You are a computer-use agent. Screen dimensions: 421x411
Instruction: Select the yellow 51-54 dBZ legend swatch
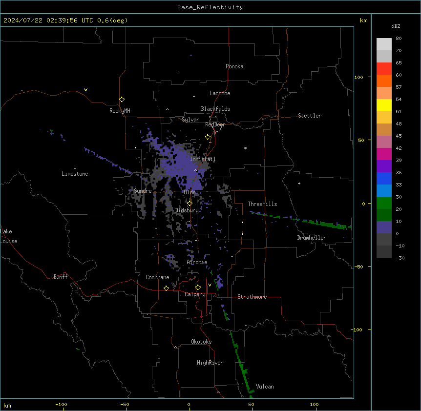pos(384,105)
